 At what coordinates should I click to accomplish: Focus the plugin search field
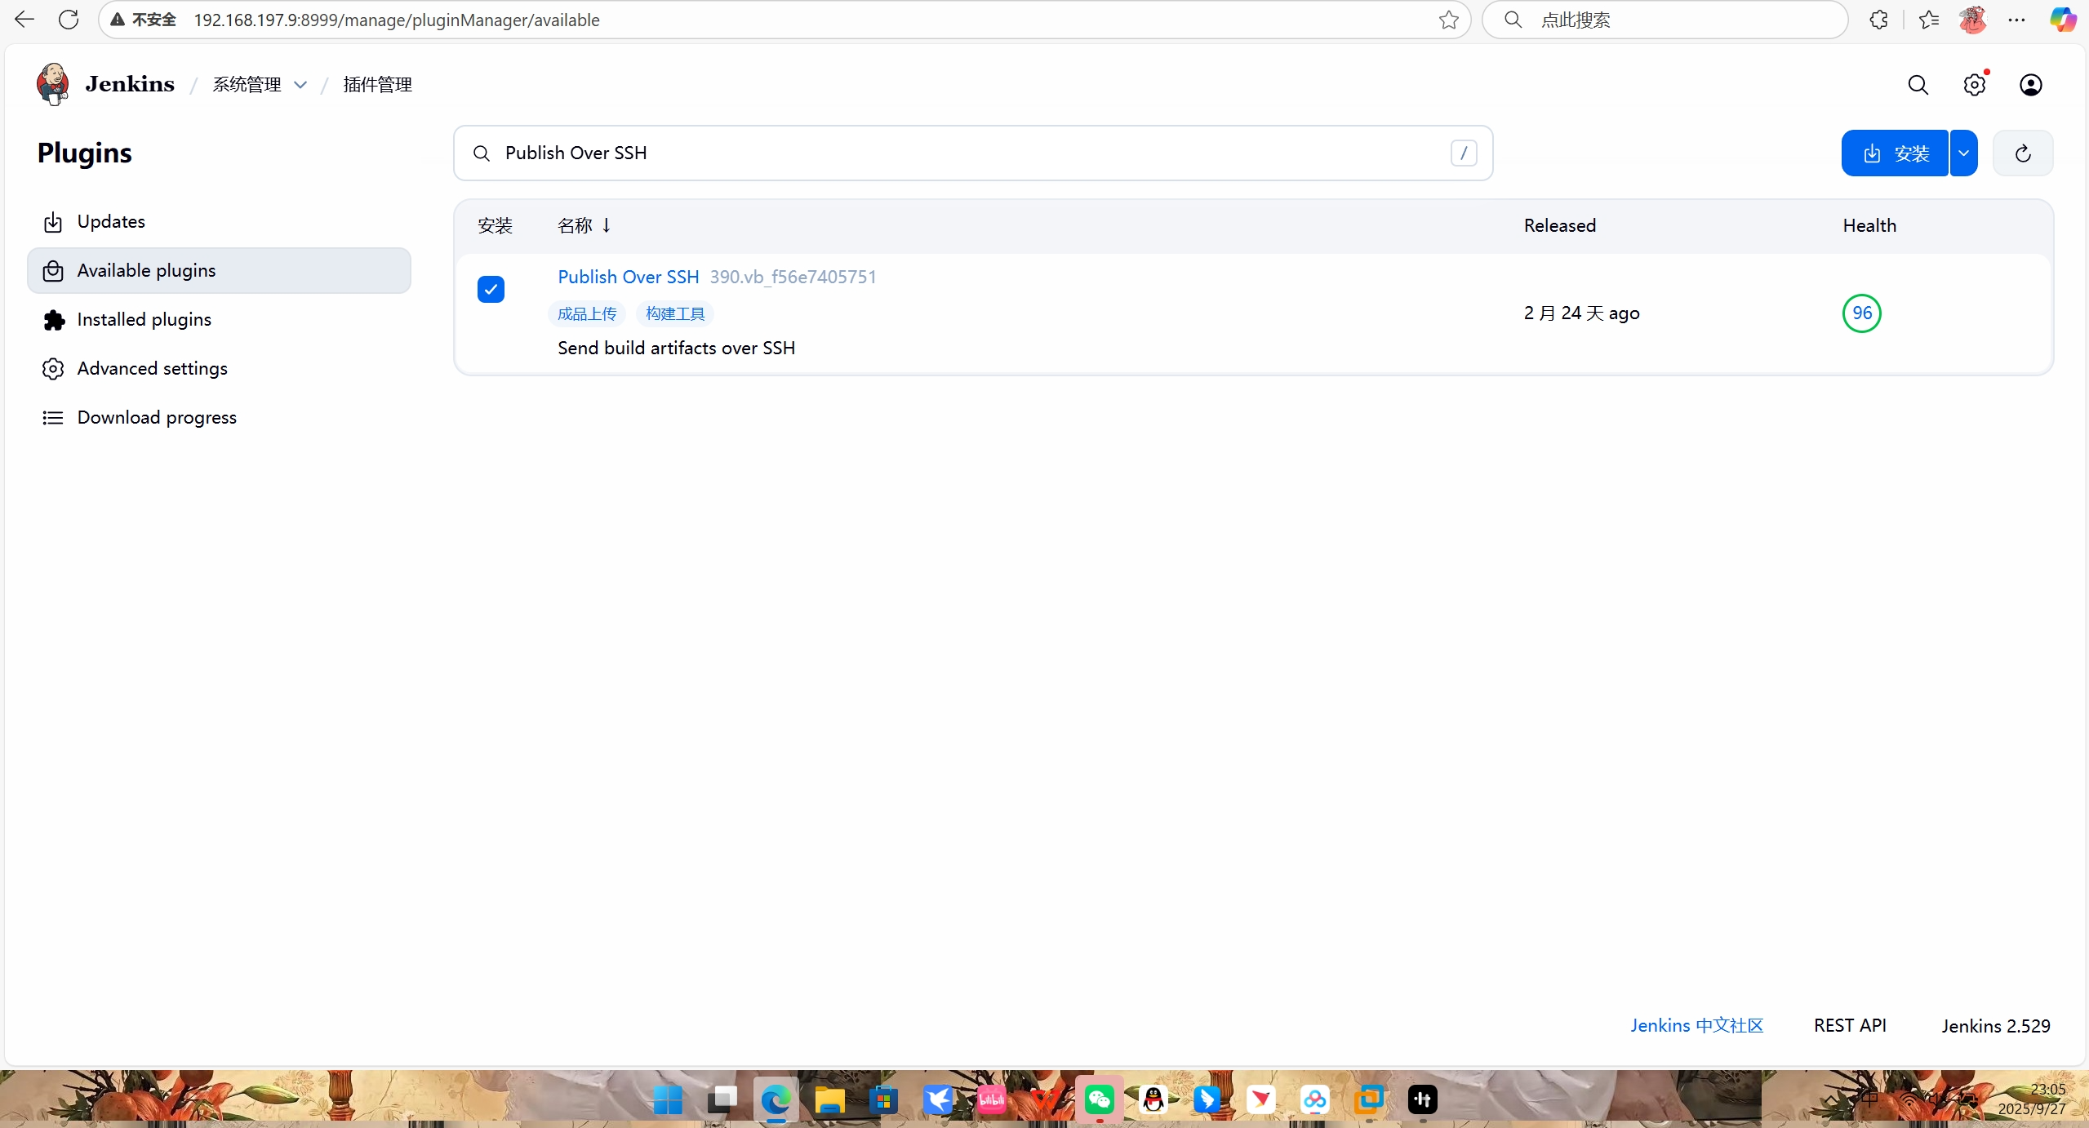click(x=972, y=153)
